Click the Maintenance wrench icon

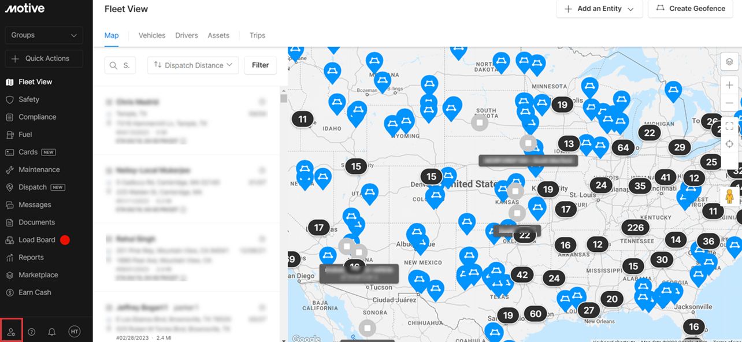pyautogui.click(x=9, y=170)
